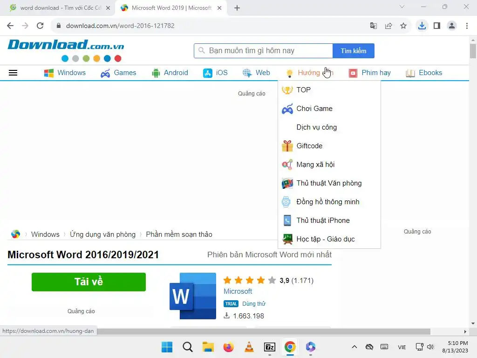477x358 pixels.
Task: Click the volume icon in the tray
Action: point(430,347)
